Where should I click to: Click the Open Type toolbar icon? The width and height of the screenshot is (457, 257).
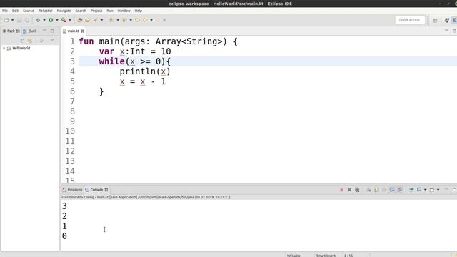[x=79, y=20]
